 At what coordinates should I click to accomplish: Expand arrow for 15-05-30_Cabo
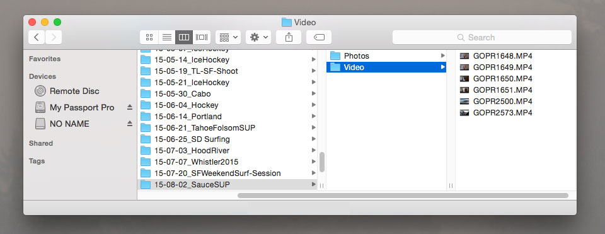(x=313, y=94)
